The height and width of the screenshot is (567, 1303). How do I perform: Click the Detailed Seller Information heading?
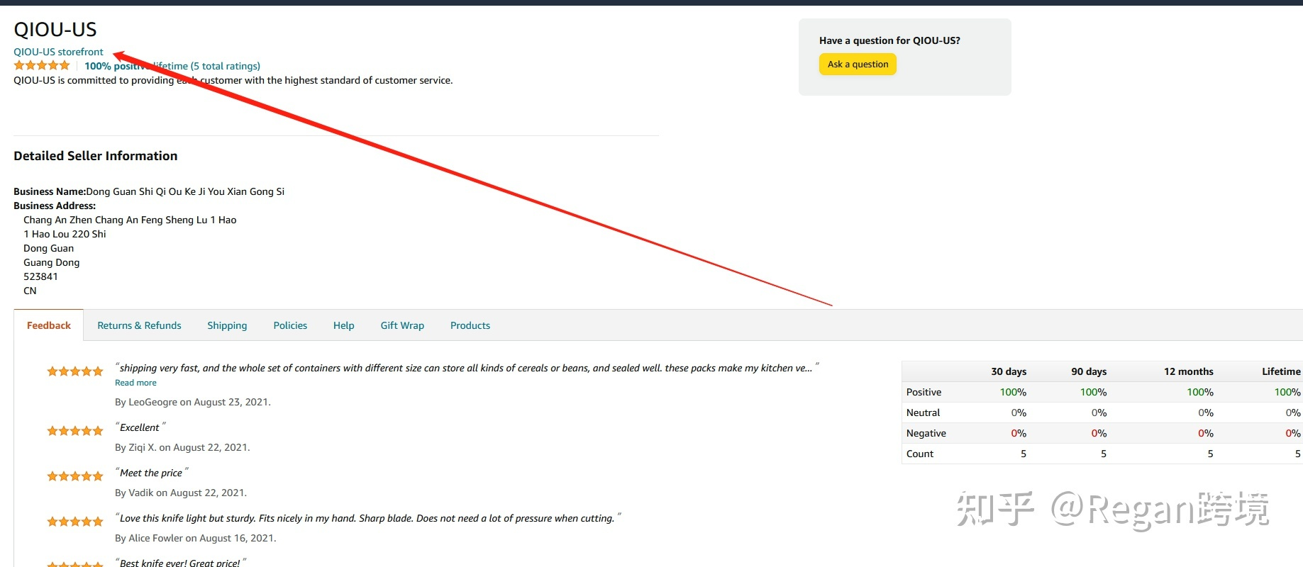(x=96, y=156)
